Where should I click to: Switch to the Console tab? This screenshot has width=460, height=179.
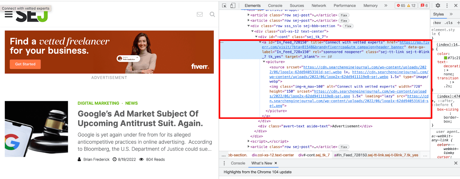(x=275, y=5)
